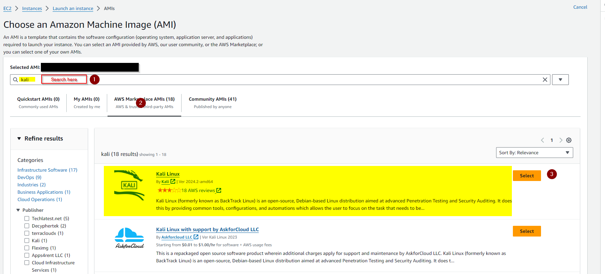Viewport: 605px width, 274px height.
Task: Check the Decyphertek publisher checkbox
Action: pos(27,226)
